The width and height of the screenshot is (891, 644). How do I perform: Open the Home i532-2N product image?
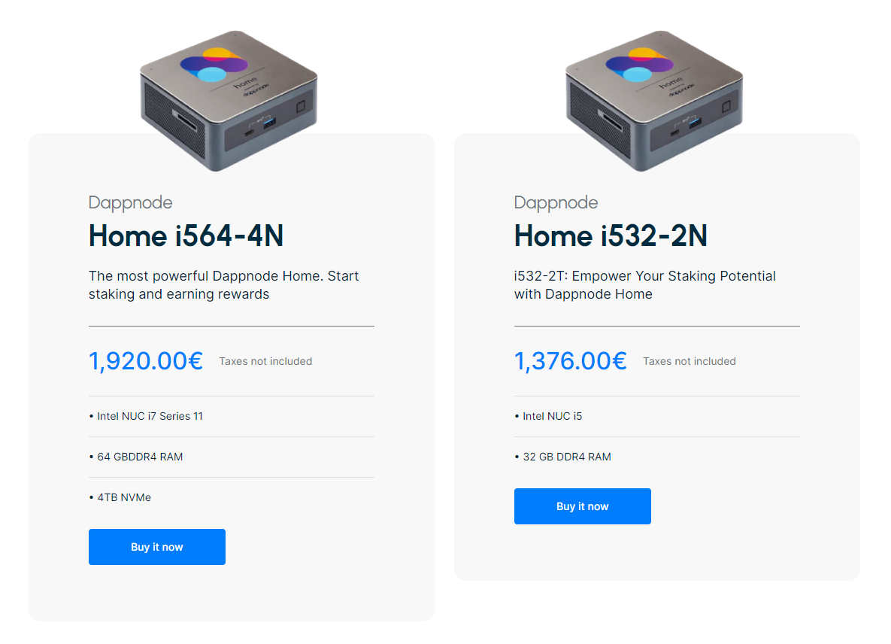pos(655,101)
